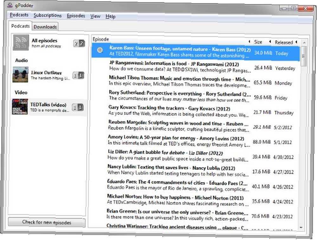Click the 5/2/2012 release date
Viewport: 317px width, 240px height.
click(x=283, y=127)
